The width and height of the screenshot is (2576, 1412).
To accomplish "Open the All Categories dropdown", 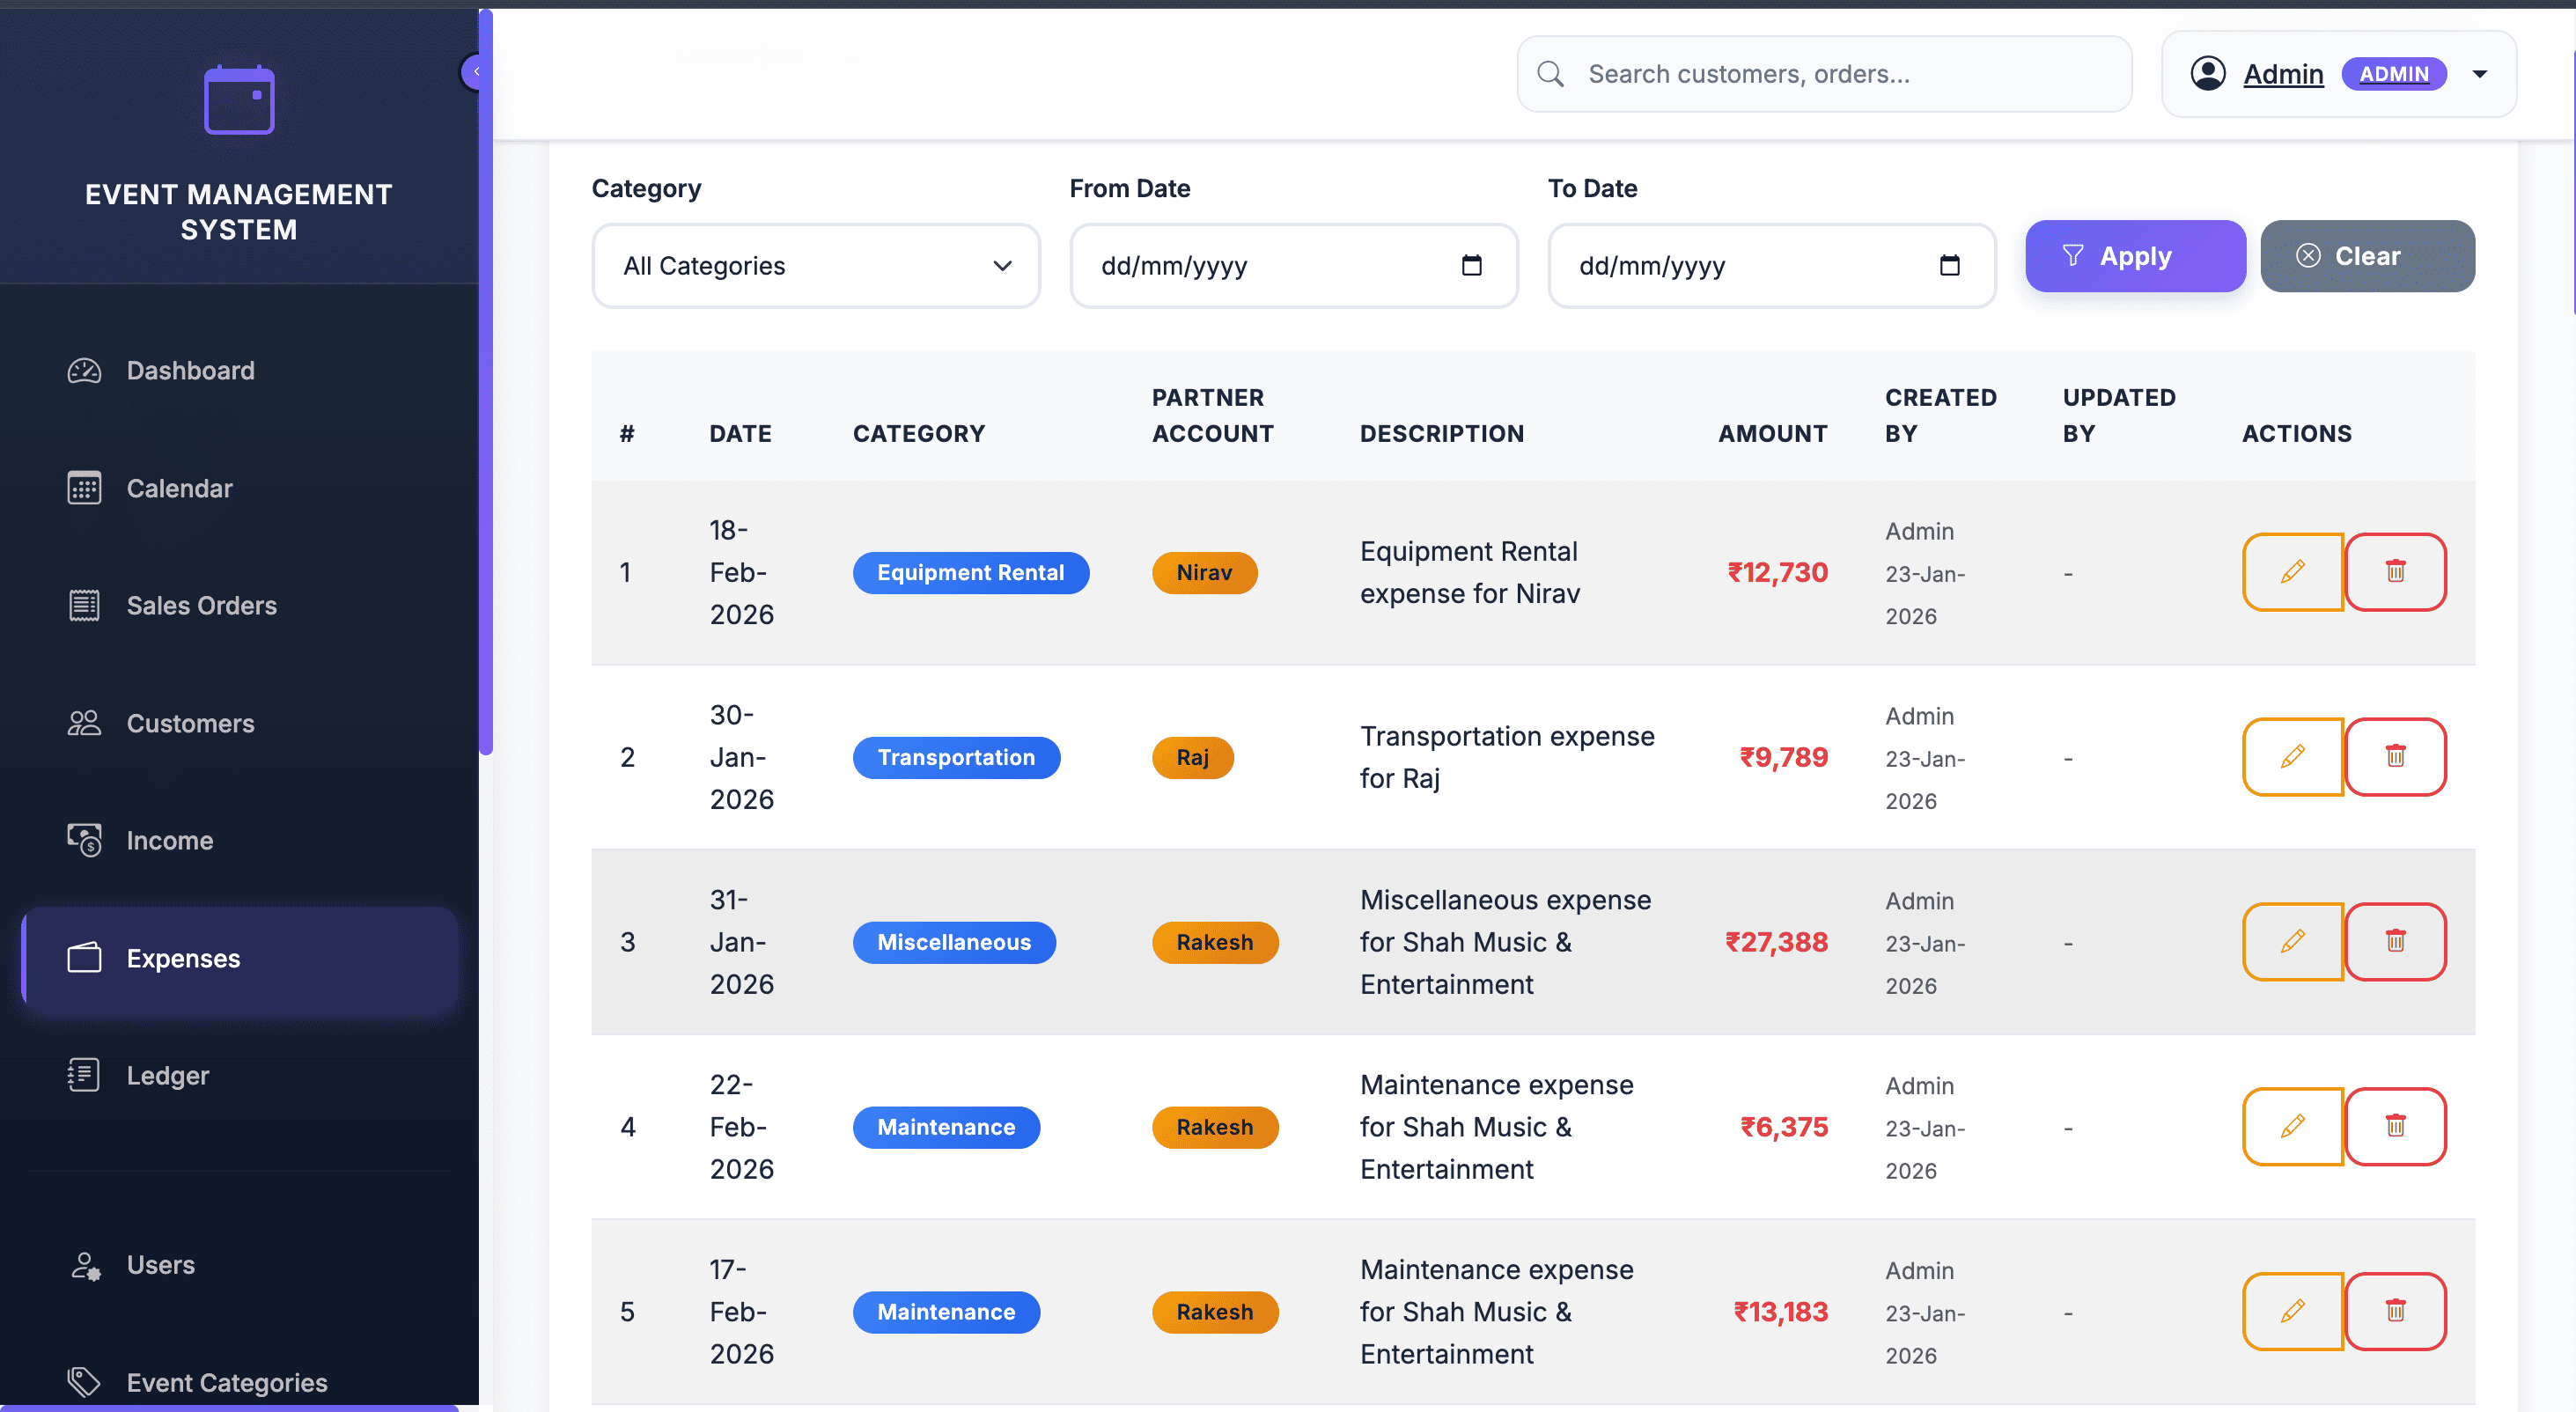I will 816,266.
